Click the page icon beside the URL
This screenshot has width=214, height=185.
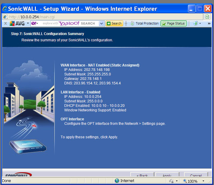(x=5, y=17)
